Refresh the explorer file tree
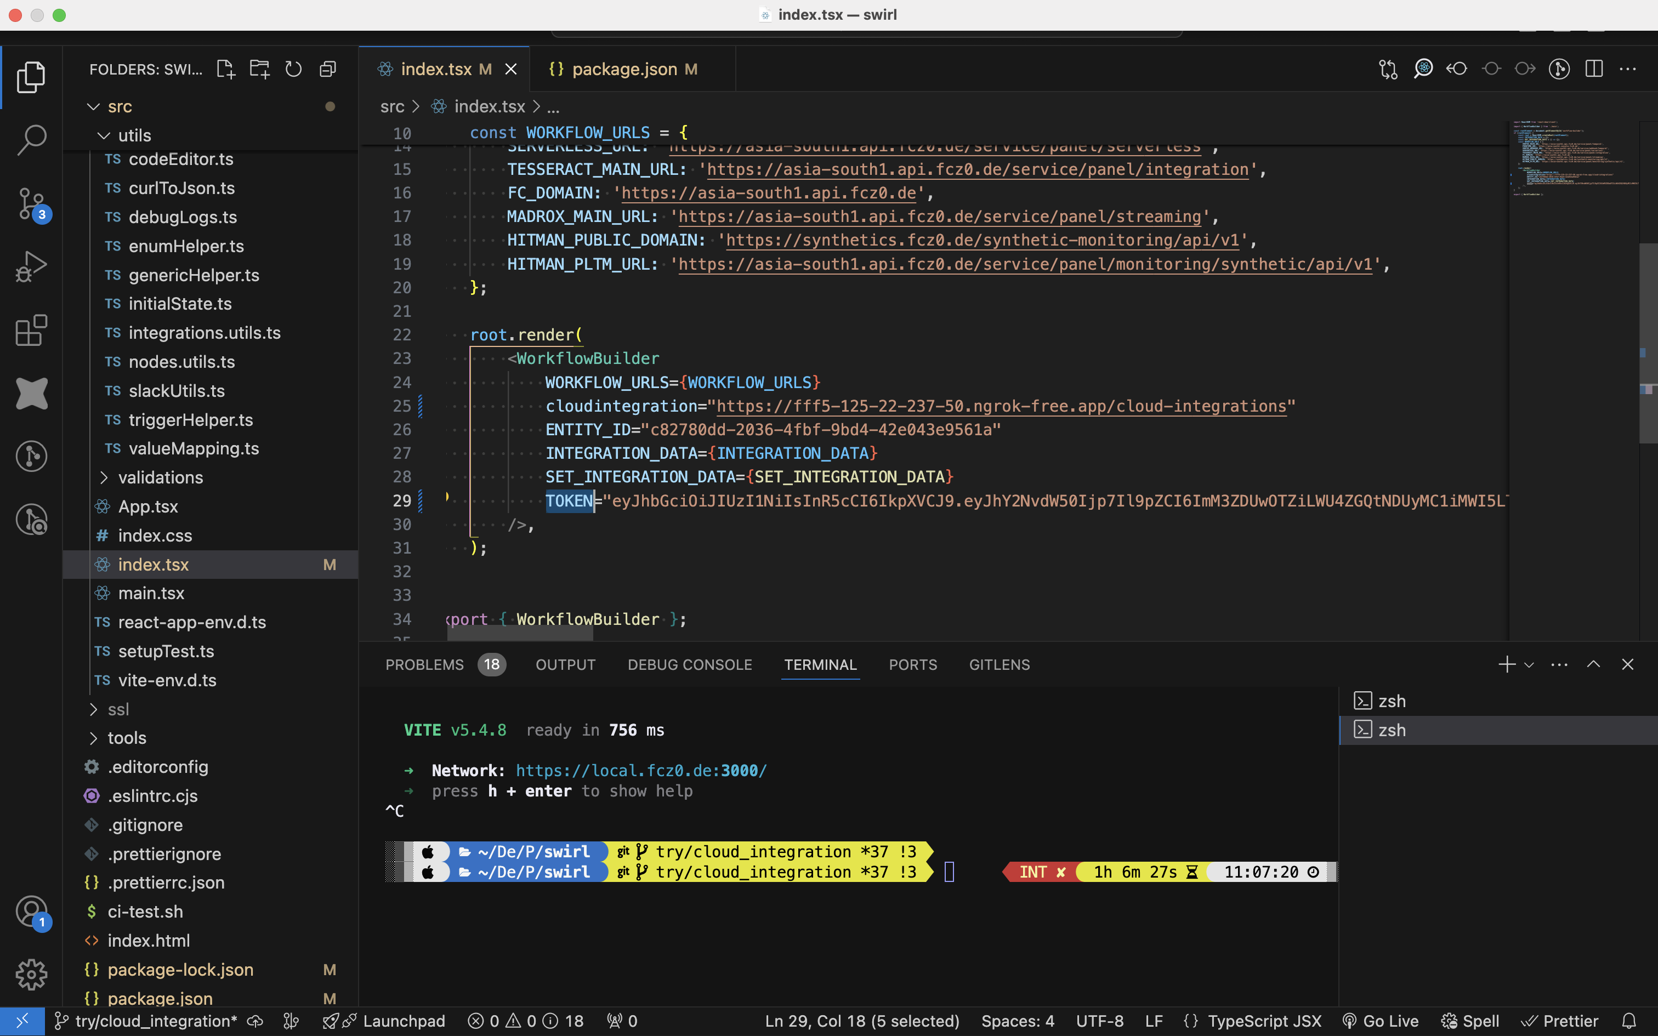The height and width of the screenshot is (1036, 1658). pyautogui.click(x=293, y=69)
